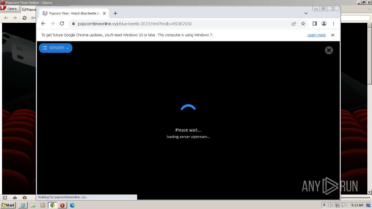Follow the Learn more link
372x209 pixels.
316,35
